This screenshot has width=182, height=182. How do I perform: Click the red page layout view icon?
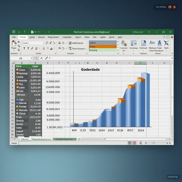coord(134,143)
